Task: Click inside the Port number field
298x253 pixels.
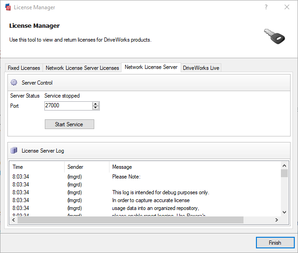Action: point(68,105)
